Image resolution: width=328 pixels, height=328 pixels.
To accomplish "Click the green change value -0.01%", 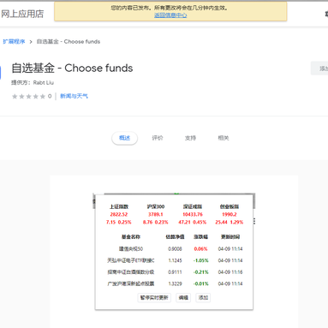I will tap(201, 283).
